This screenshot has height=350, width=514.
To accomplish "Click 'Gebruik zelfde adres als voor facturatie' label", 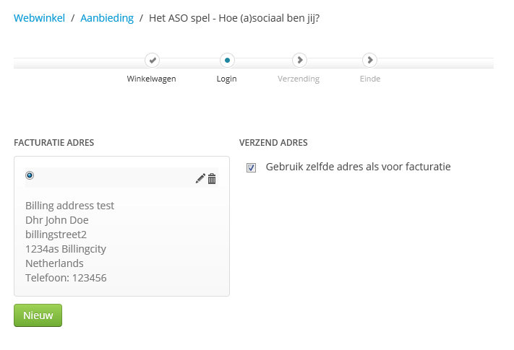I will [x=358, y=167].
